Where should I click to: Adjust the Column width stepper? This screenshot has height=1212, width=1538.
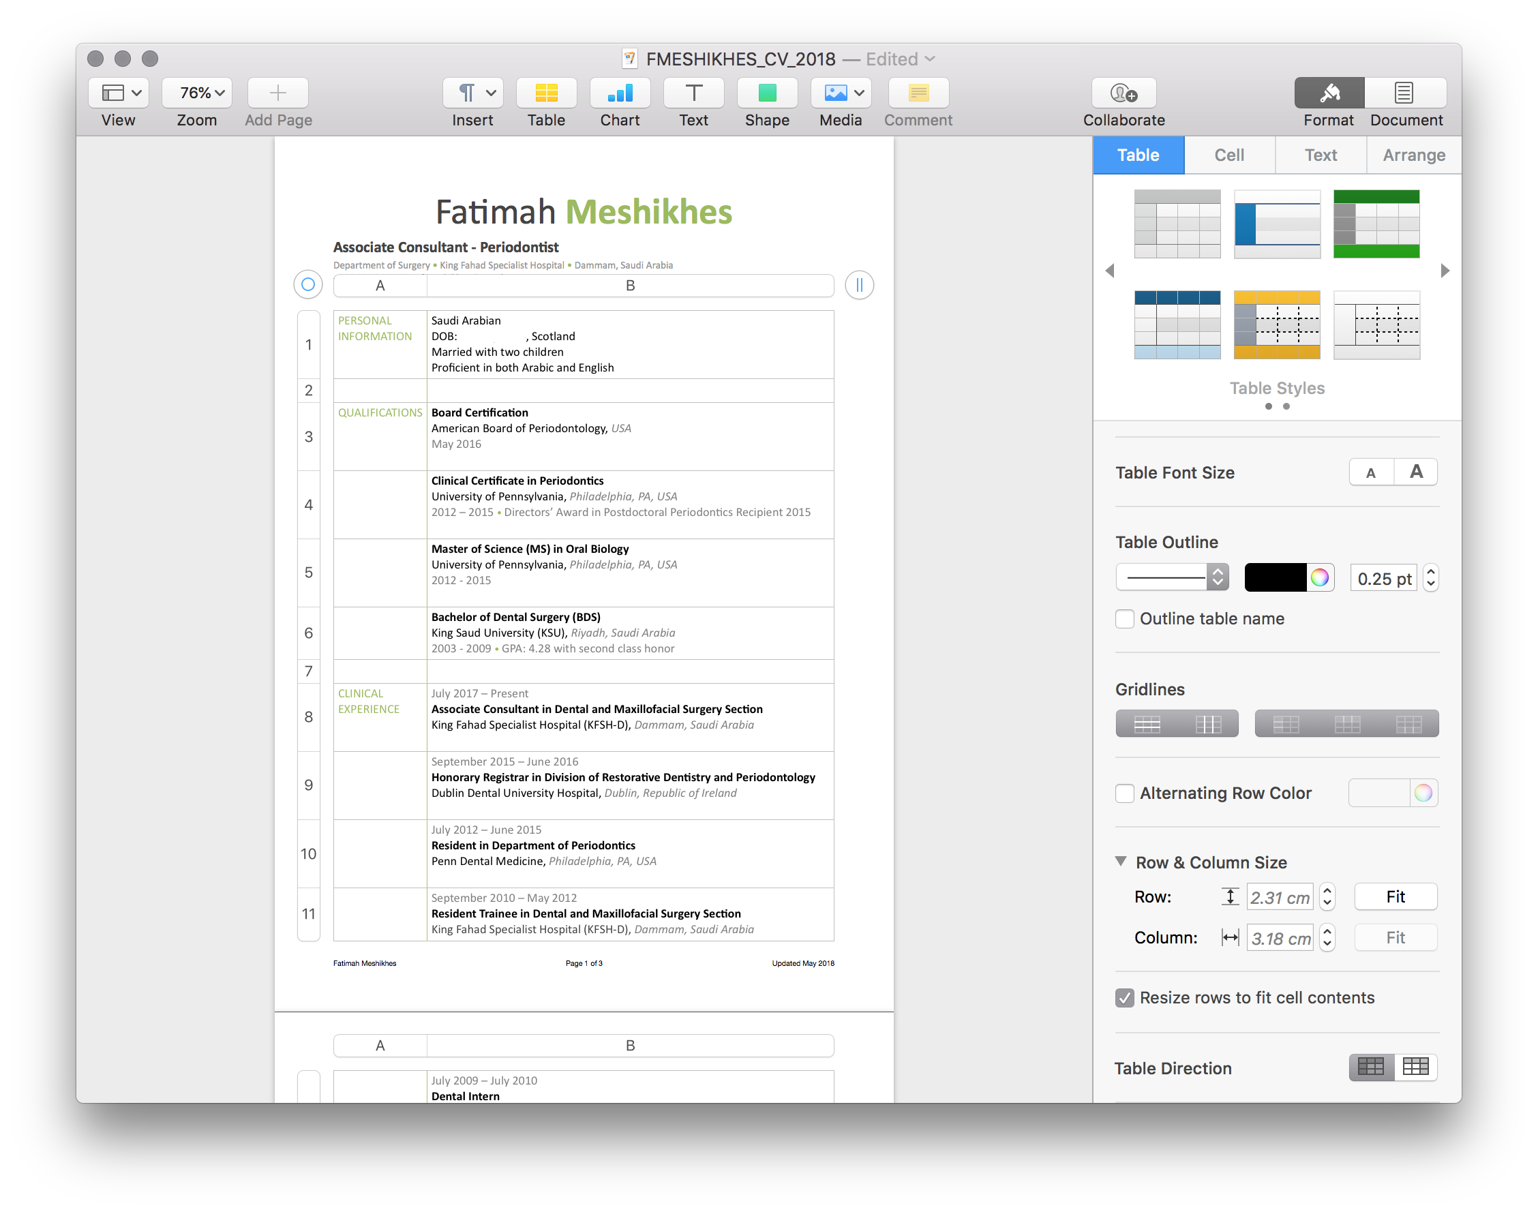click(x=1327, y=937)
